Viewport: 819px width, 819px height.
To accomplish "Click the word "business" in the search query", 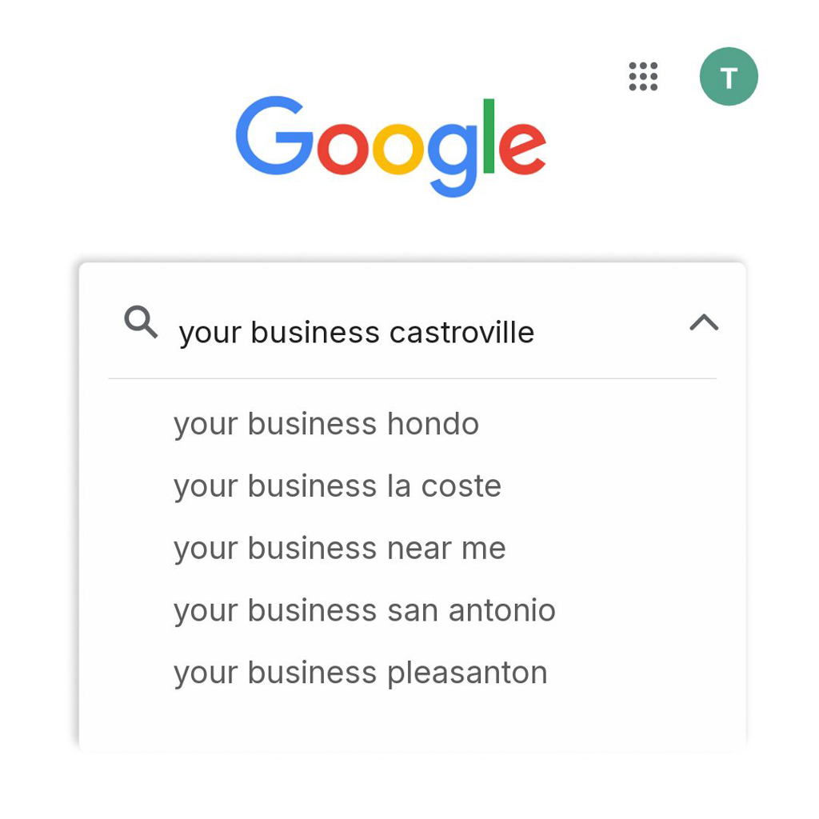I will [x=315, y=333].
